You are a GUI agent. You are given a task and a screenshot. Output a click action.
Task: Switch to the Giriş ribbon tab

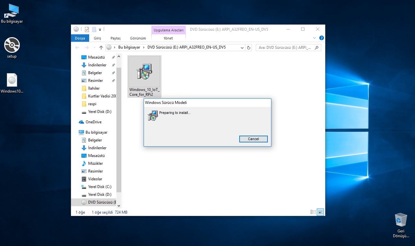[97, 38]
